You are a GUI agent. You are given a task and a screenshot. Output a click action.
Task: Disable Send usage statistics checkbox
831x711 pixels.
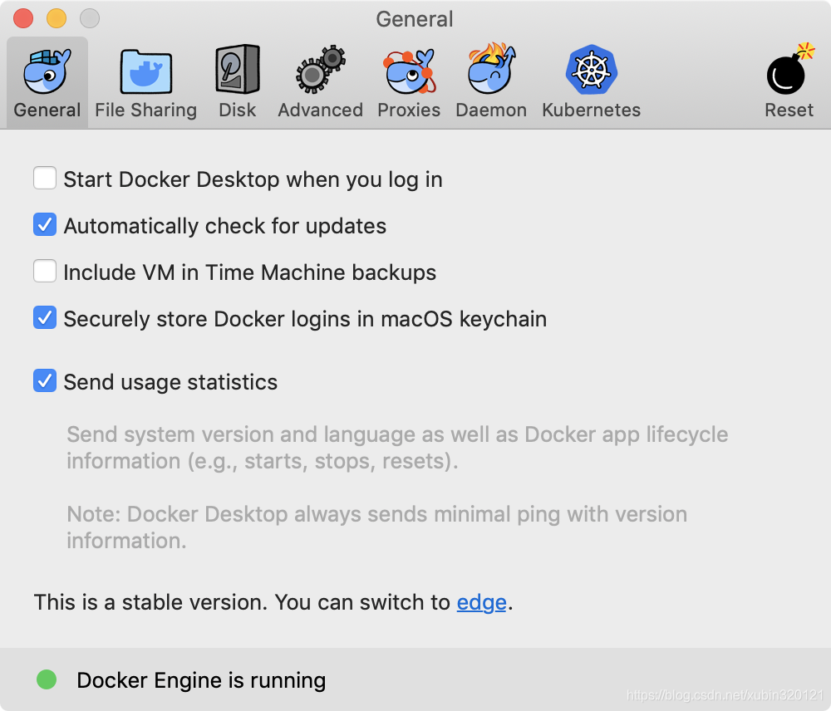[45, 380]
